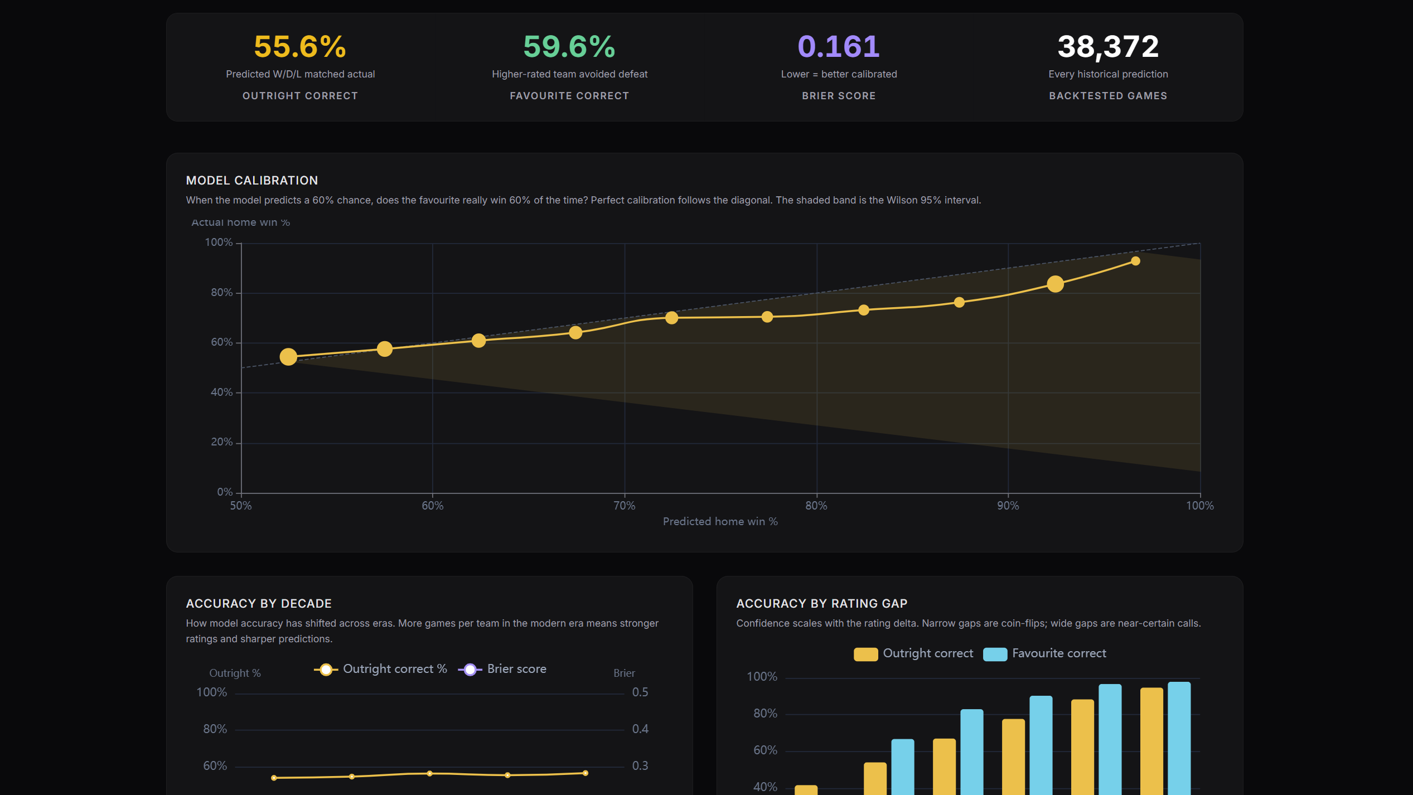Click the 0.3 Brier axis tick
The image size is (1413, 795).
point(640,766)
